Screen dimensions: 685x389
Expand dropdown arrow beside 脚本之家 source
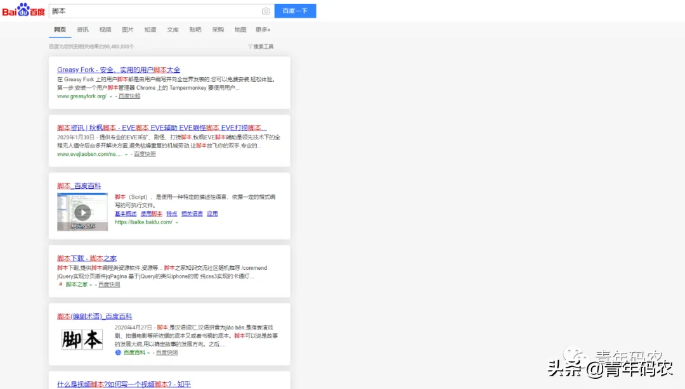coord(91,285)
